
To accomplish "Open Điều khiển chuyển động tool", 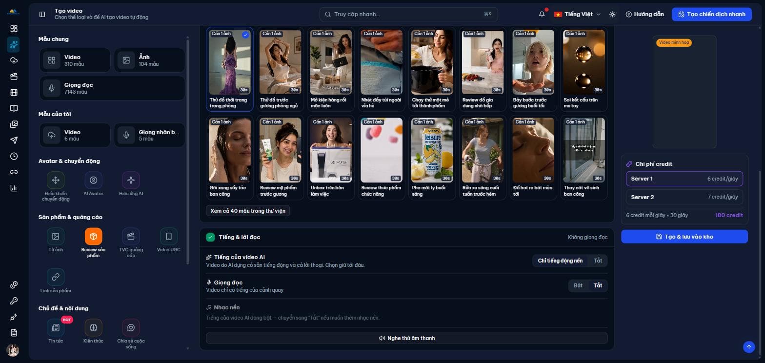I will [x=56, y=186].
